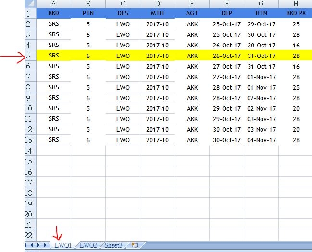Screen dimensions: 312x252
Task: Select BKD PX value 20 in row 10
Action: (296, 108)
